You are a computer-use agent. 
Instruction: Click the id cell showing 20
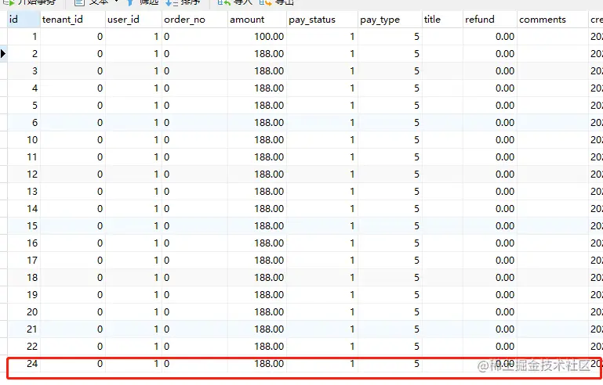click(x=24, y=312)
